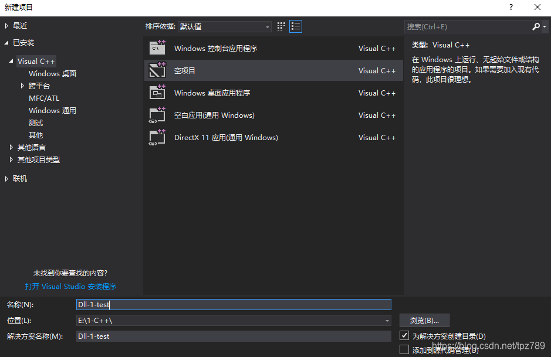The width and height of the screenshot is (551, 357).
Task: Click the 其他语言 label
Action: (32, 148)
